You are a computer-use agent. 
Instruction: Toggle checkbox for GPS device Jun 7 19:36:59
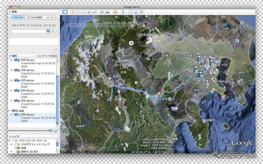(x=16, y=80)
